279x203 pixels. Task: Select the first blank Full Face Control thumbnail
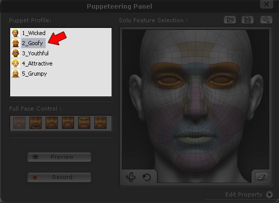(19, 123)
